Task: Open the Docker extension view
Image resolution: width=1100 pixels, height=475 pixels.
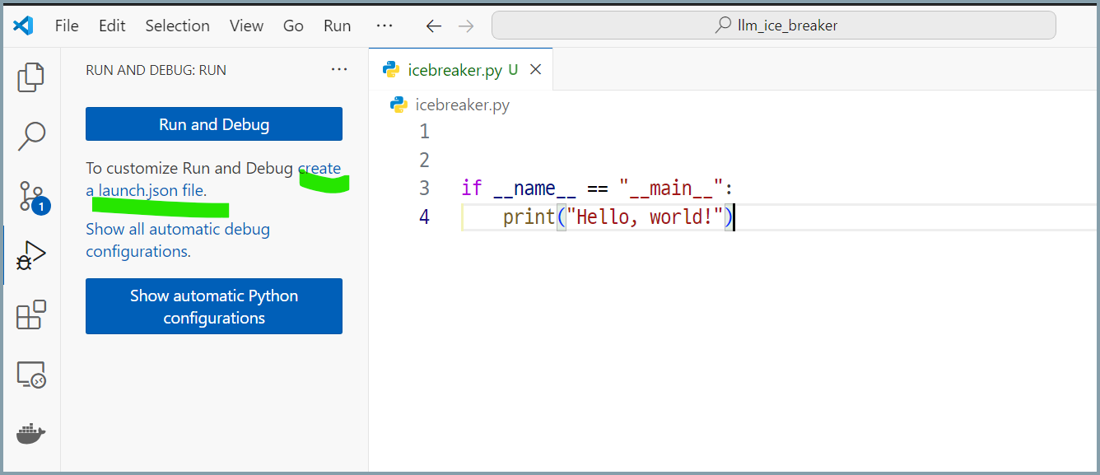Action: [30, 434]
